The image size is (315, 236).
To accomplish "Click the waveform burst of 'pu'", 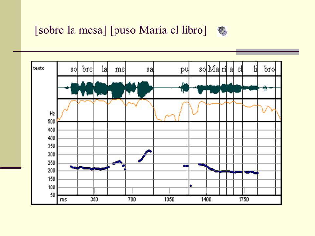I will click(x=184, y=88).
